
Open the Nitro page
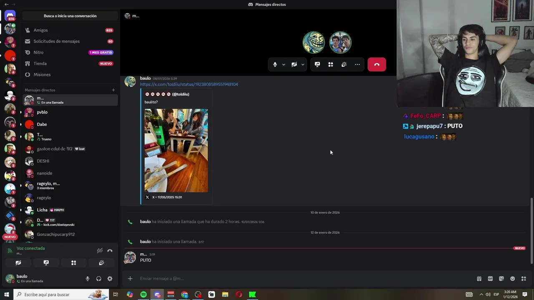point(70,52)
